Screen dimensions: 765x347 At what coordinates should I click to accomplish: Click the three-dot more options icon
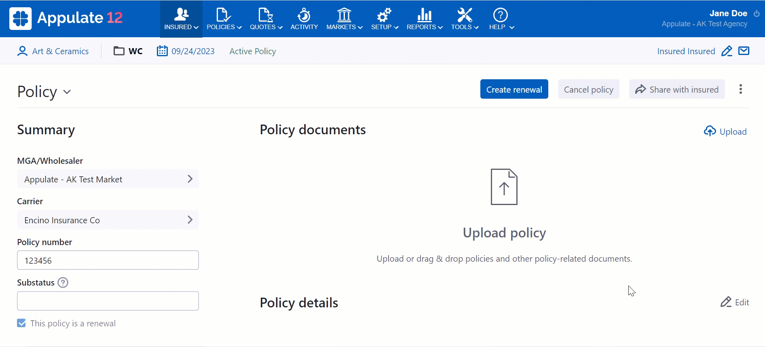(x=740, y=89)
